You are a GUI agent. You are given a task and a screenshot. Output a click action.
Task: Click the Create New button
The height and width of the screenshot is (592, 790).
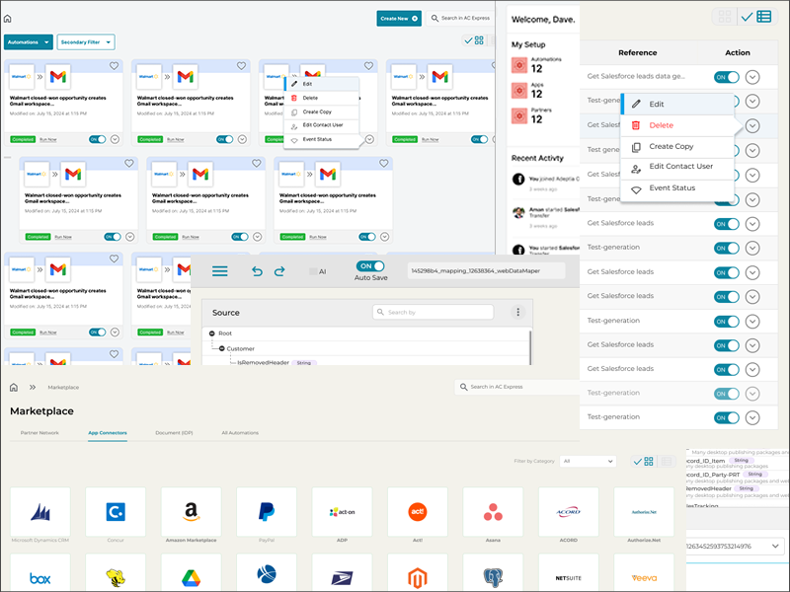tap(399, 18)
